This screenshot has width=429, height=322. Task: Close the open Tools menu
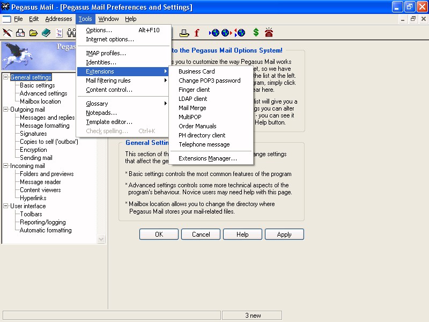(x=85, y=19)
